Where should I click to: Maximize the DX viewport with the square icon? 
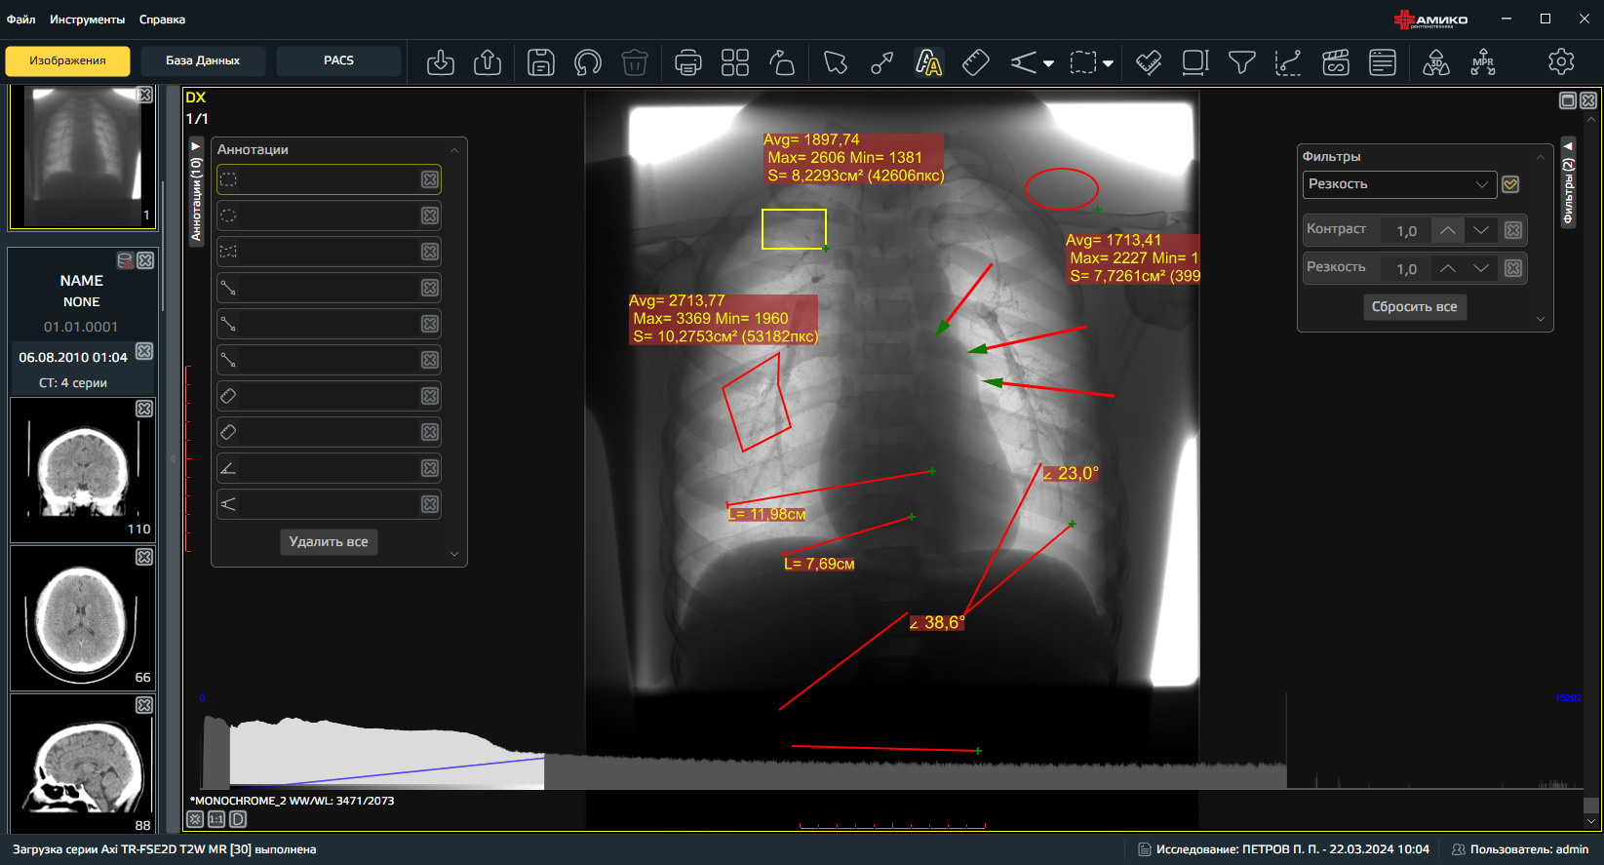click(x=1568, y=100)
